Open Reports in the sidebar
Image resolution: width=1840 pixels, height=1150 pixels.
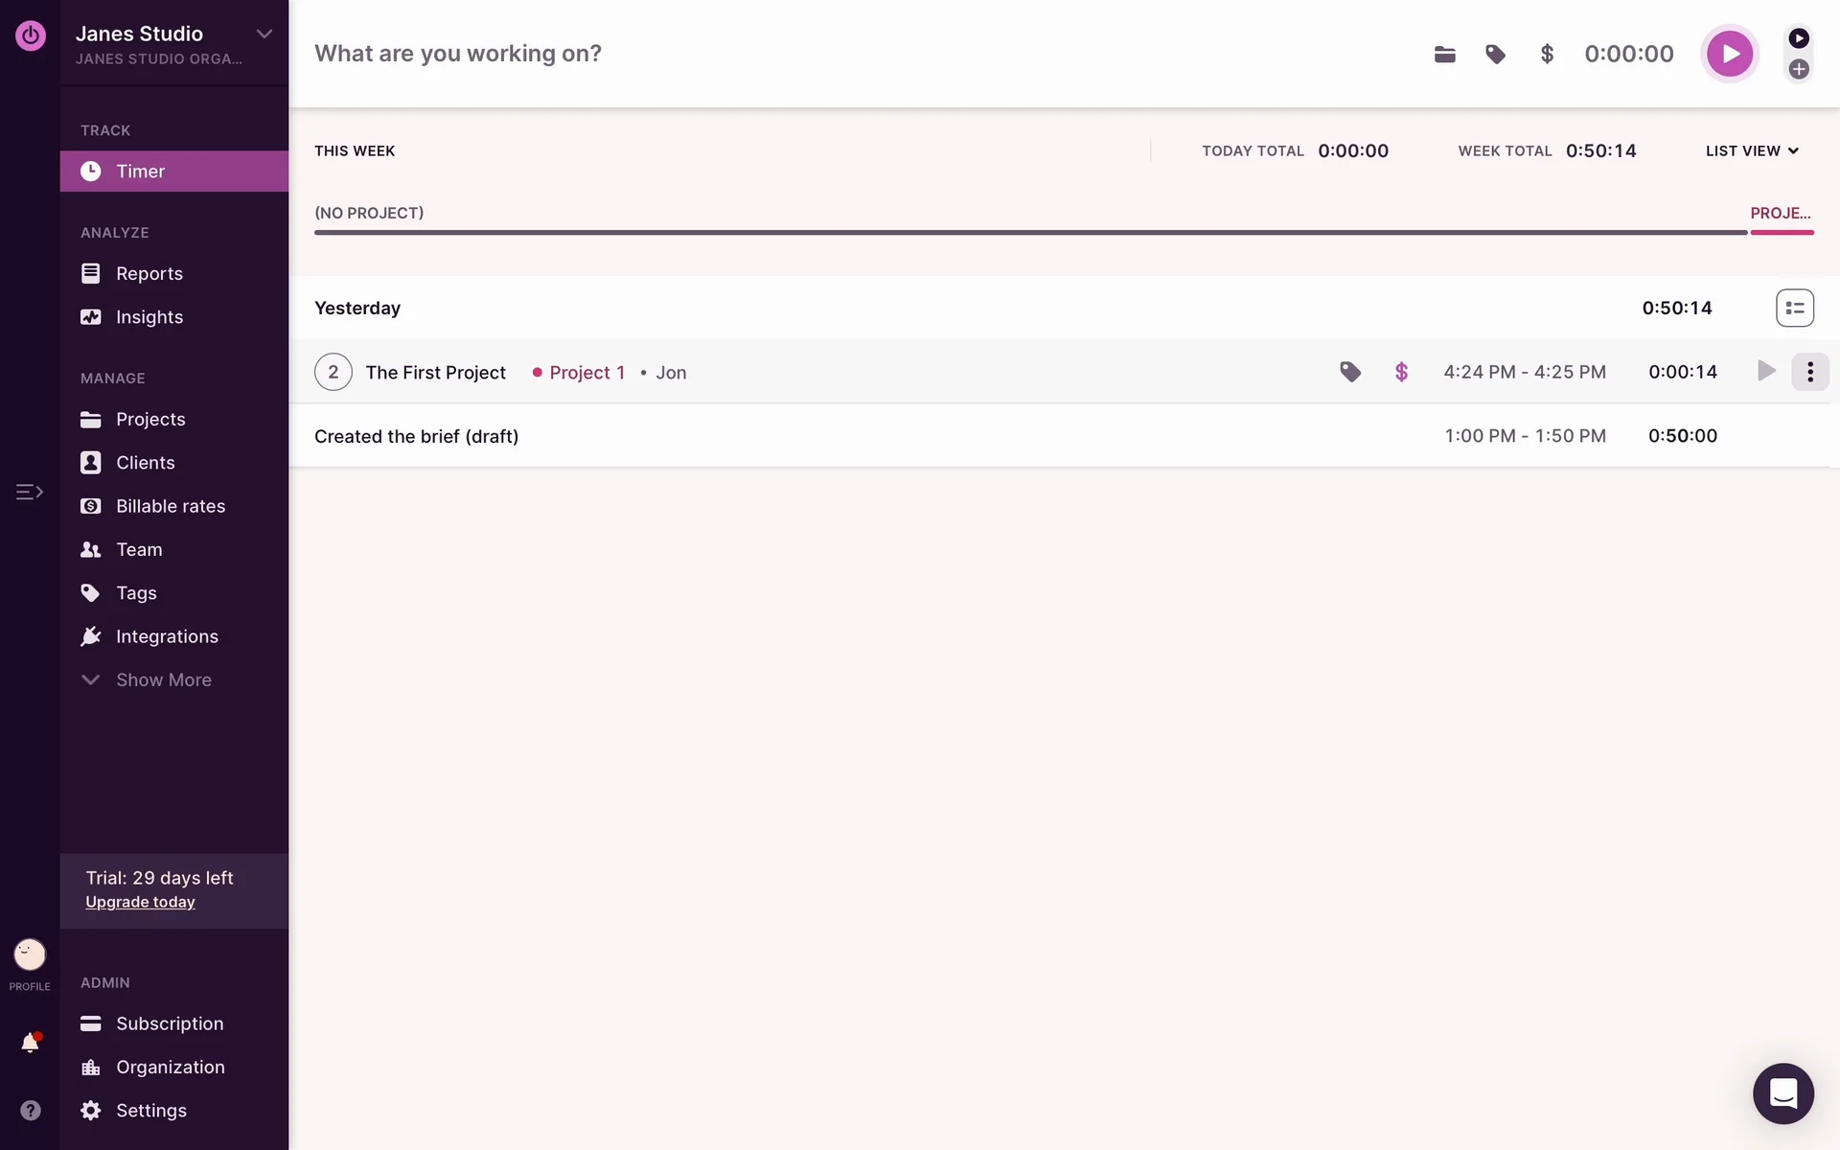[x=149, y=273]
